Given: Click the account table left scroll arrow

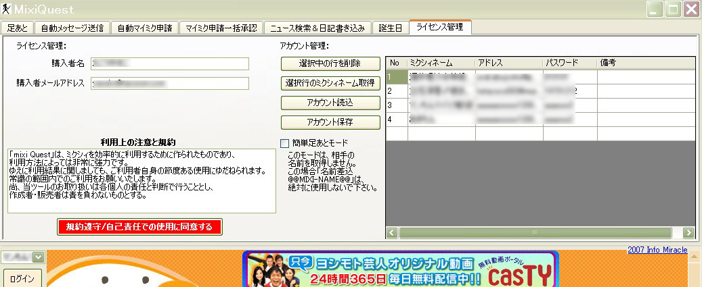Looking at the screenshot, I should pyautogui.click(x=392, y=232).
